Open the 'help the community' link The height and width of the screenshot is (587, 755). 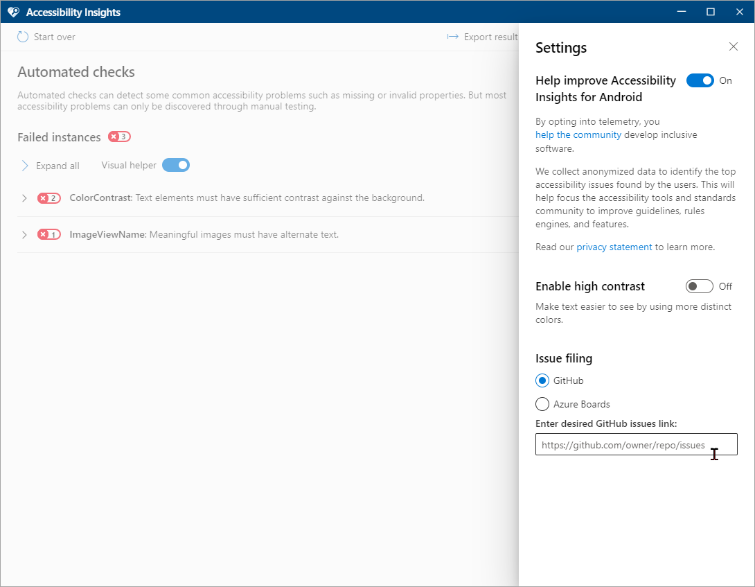(x=578, y=135)
